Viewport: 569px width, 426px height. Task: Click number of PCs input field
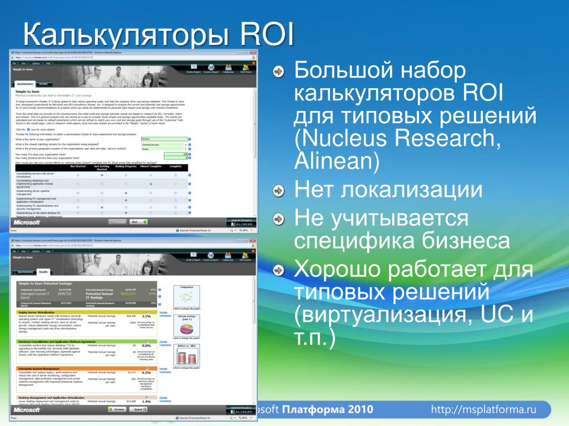click(176, 154)
